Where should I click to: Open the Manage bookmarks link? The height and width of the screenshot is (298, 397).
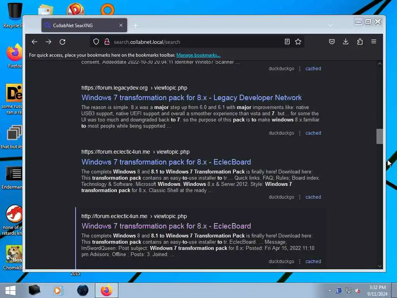[x=198, y=55]
